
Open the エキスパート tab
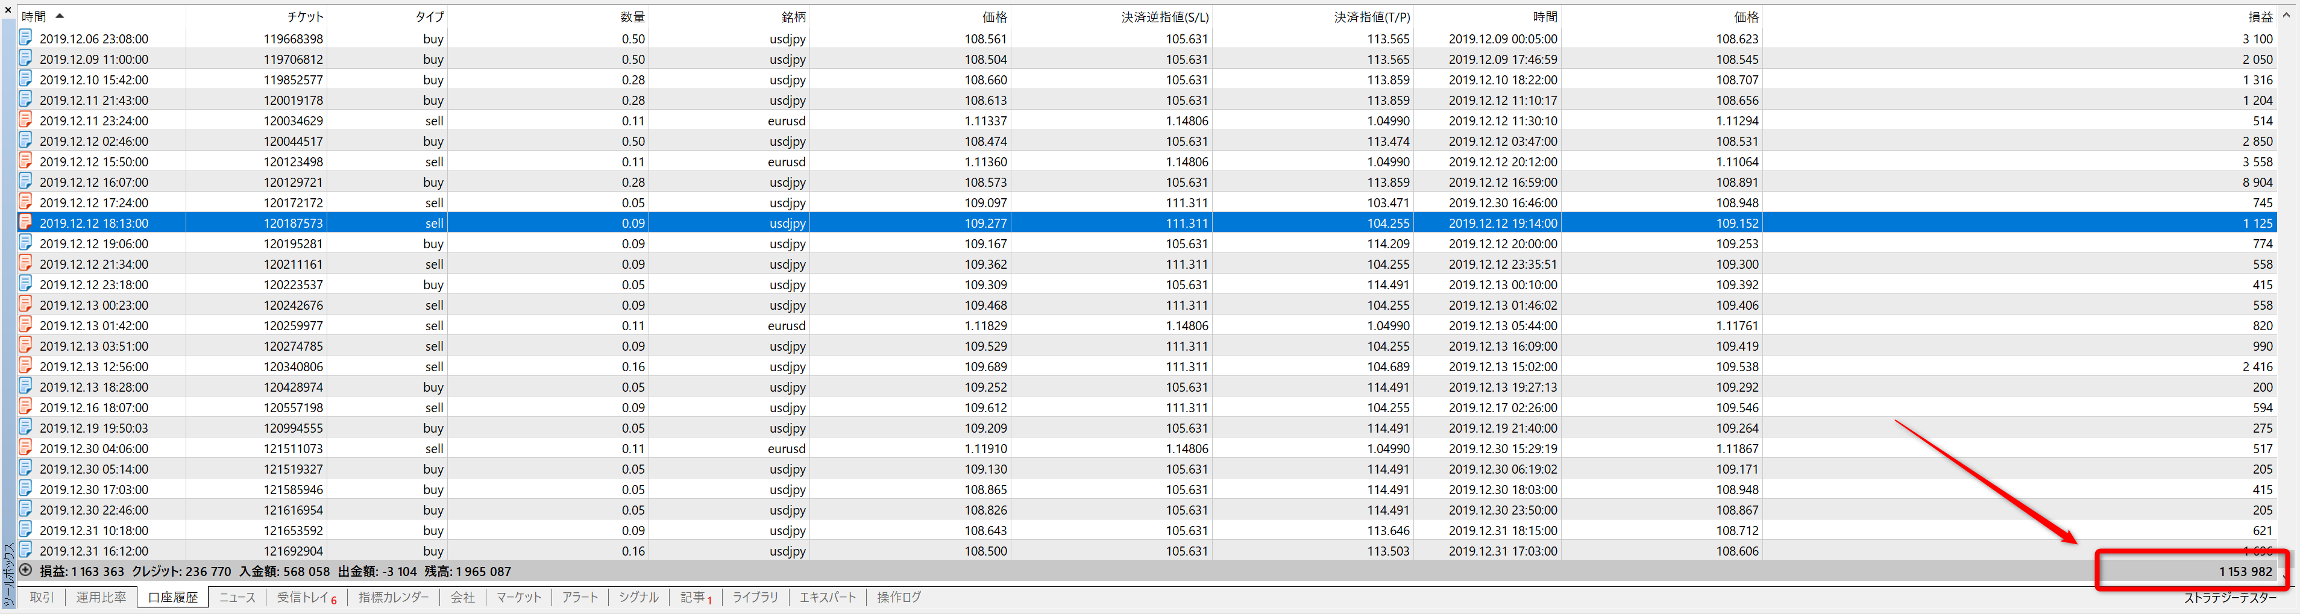pos(828,597)
